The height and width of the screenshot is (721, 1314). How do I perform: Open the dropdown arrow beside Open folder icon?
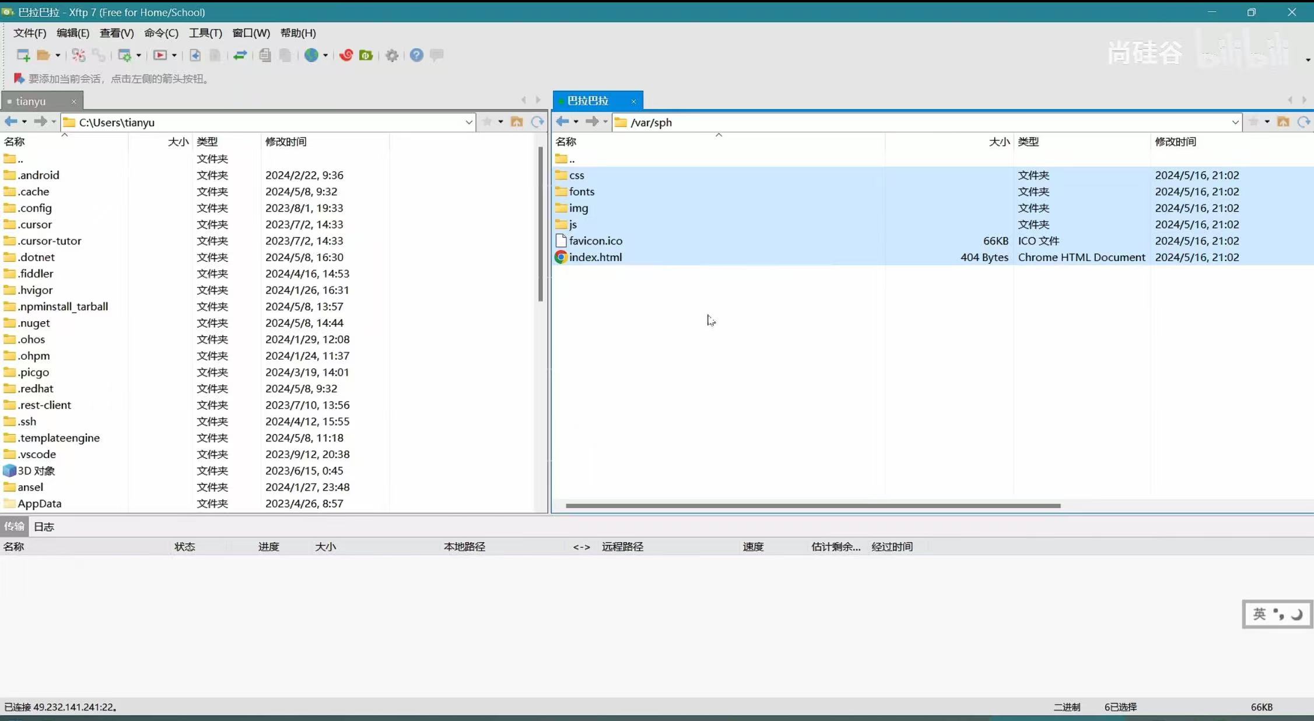pos(58,55)
